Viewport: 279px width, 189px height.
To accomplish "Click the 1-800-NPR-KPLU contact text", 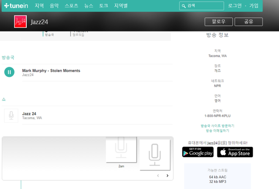I will point(217,116).
